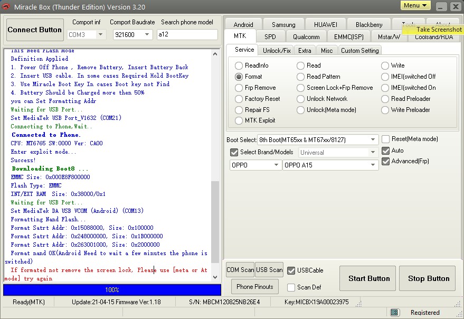Open the MTK tab

240,36
